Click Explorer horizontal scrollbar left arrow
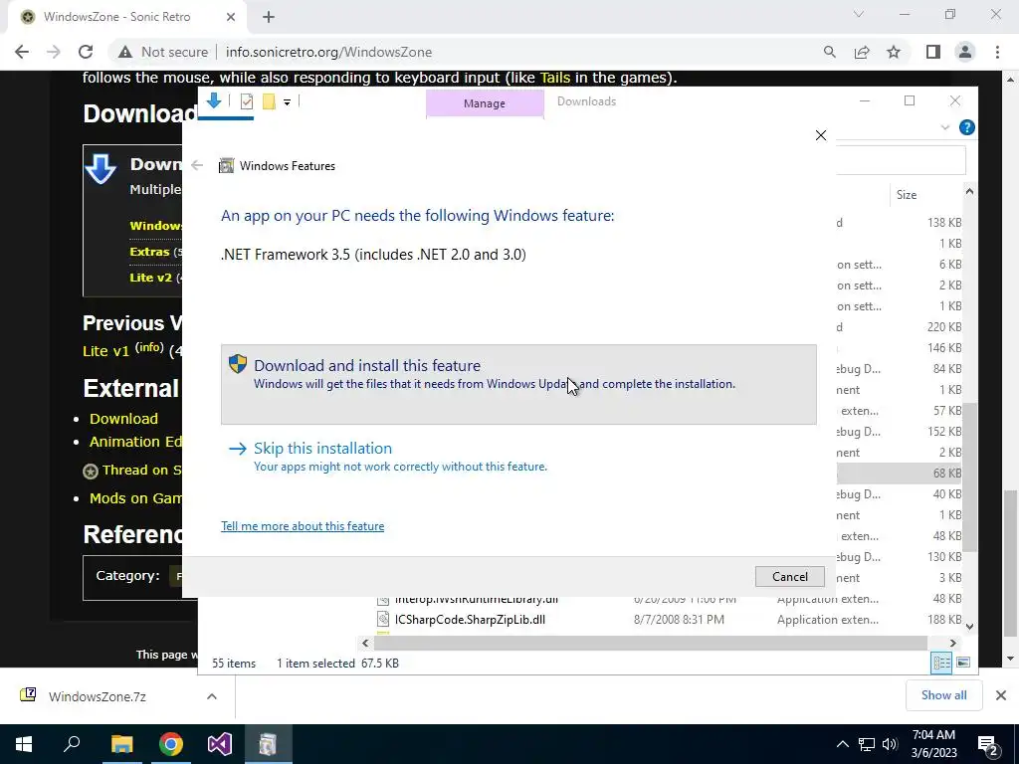 coord(365,644)
